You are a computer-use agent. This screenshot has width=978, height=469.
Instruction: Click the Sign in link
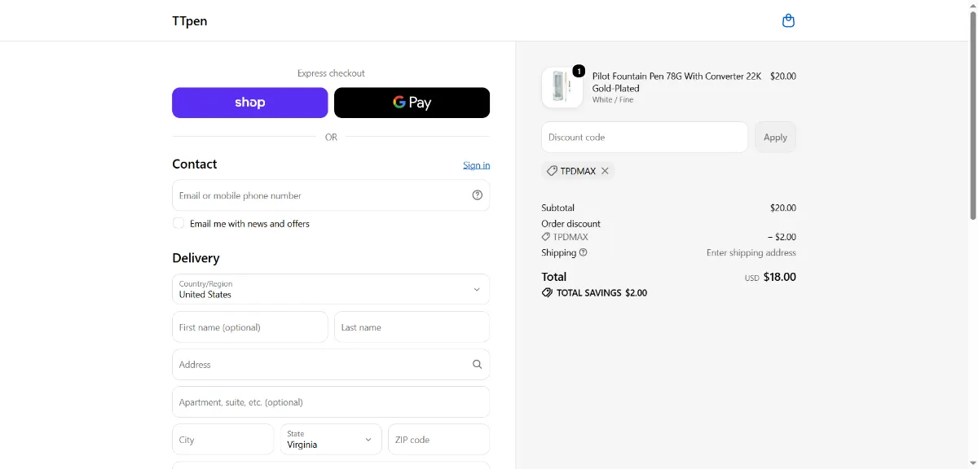[x=477, y=165]
